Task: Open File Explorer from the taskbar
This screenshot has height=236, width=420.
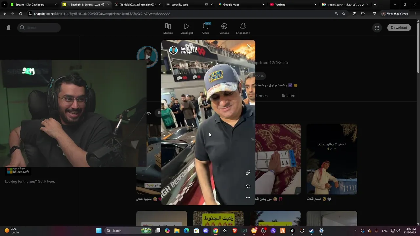Action: [177, 231]
